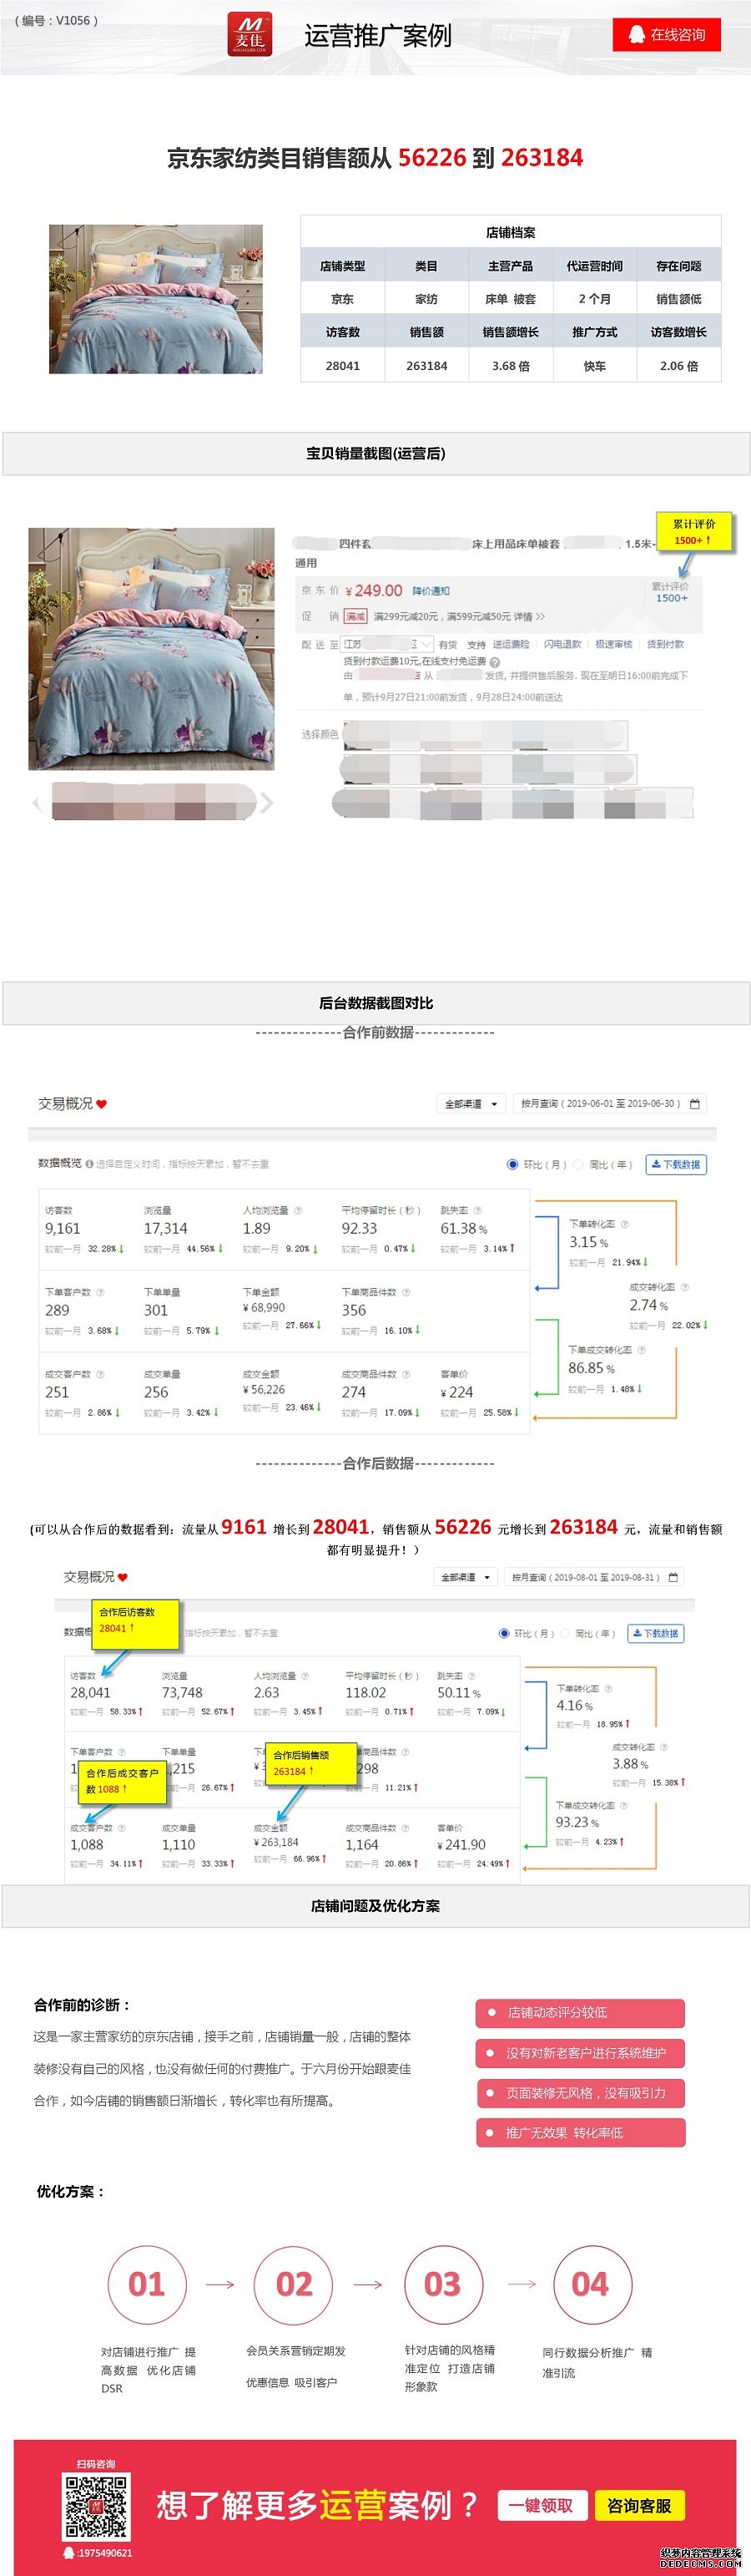Open calendar icon of June date range
This screenshot has height=2576, width=751.
695,1104
